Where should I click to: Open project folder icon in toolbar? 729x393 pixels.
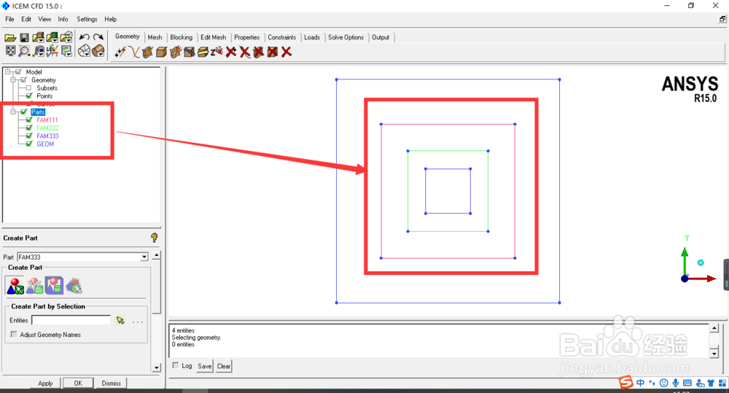click(x=10, y=38)
